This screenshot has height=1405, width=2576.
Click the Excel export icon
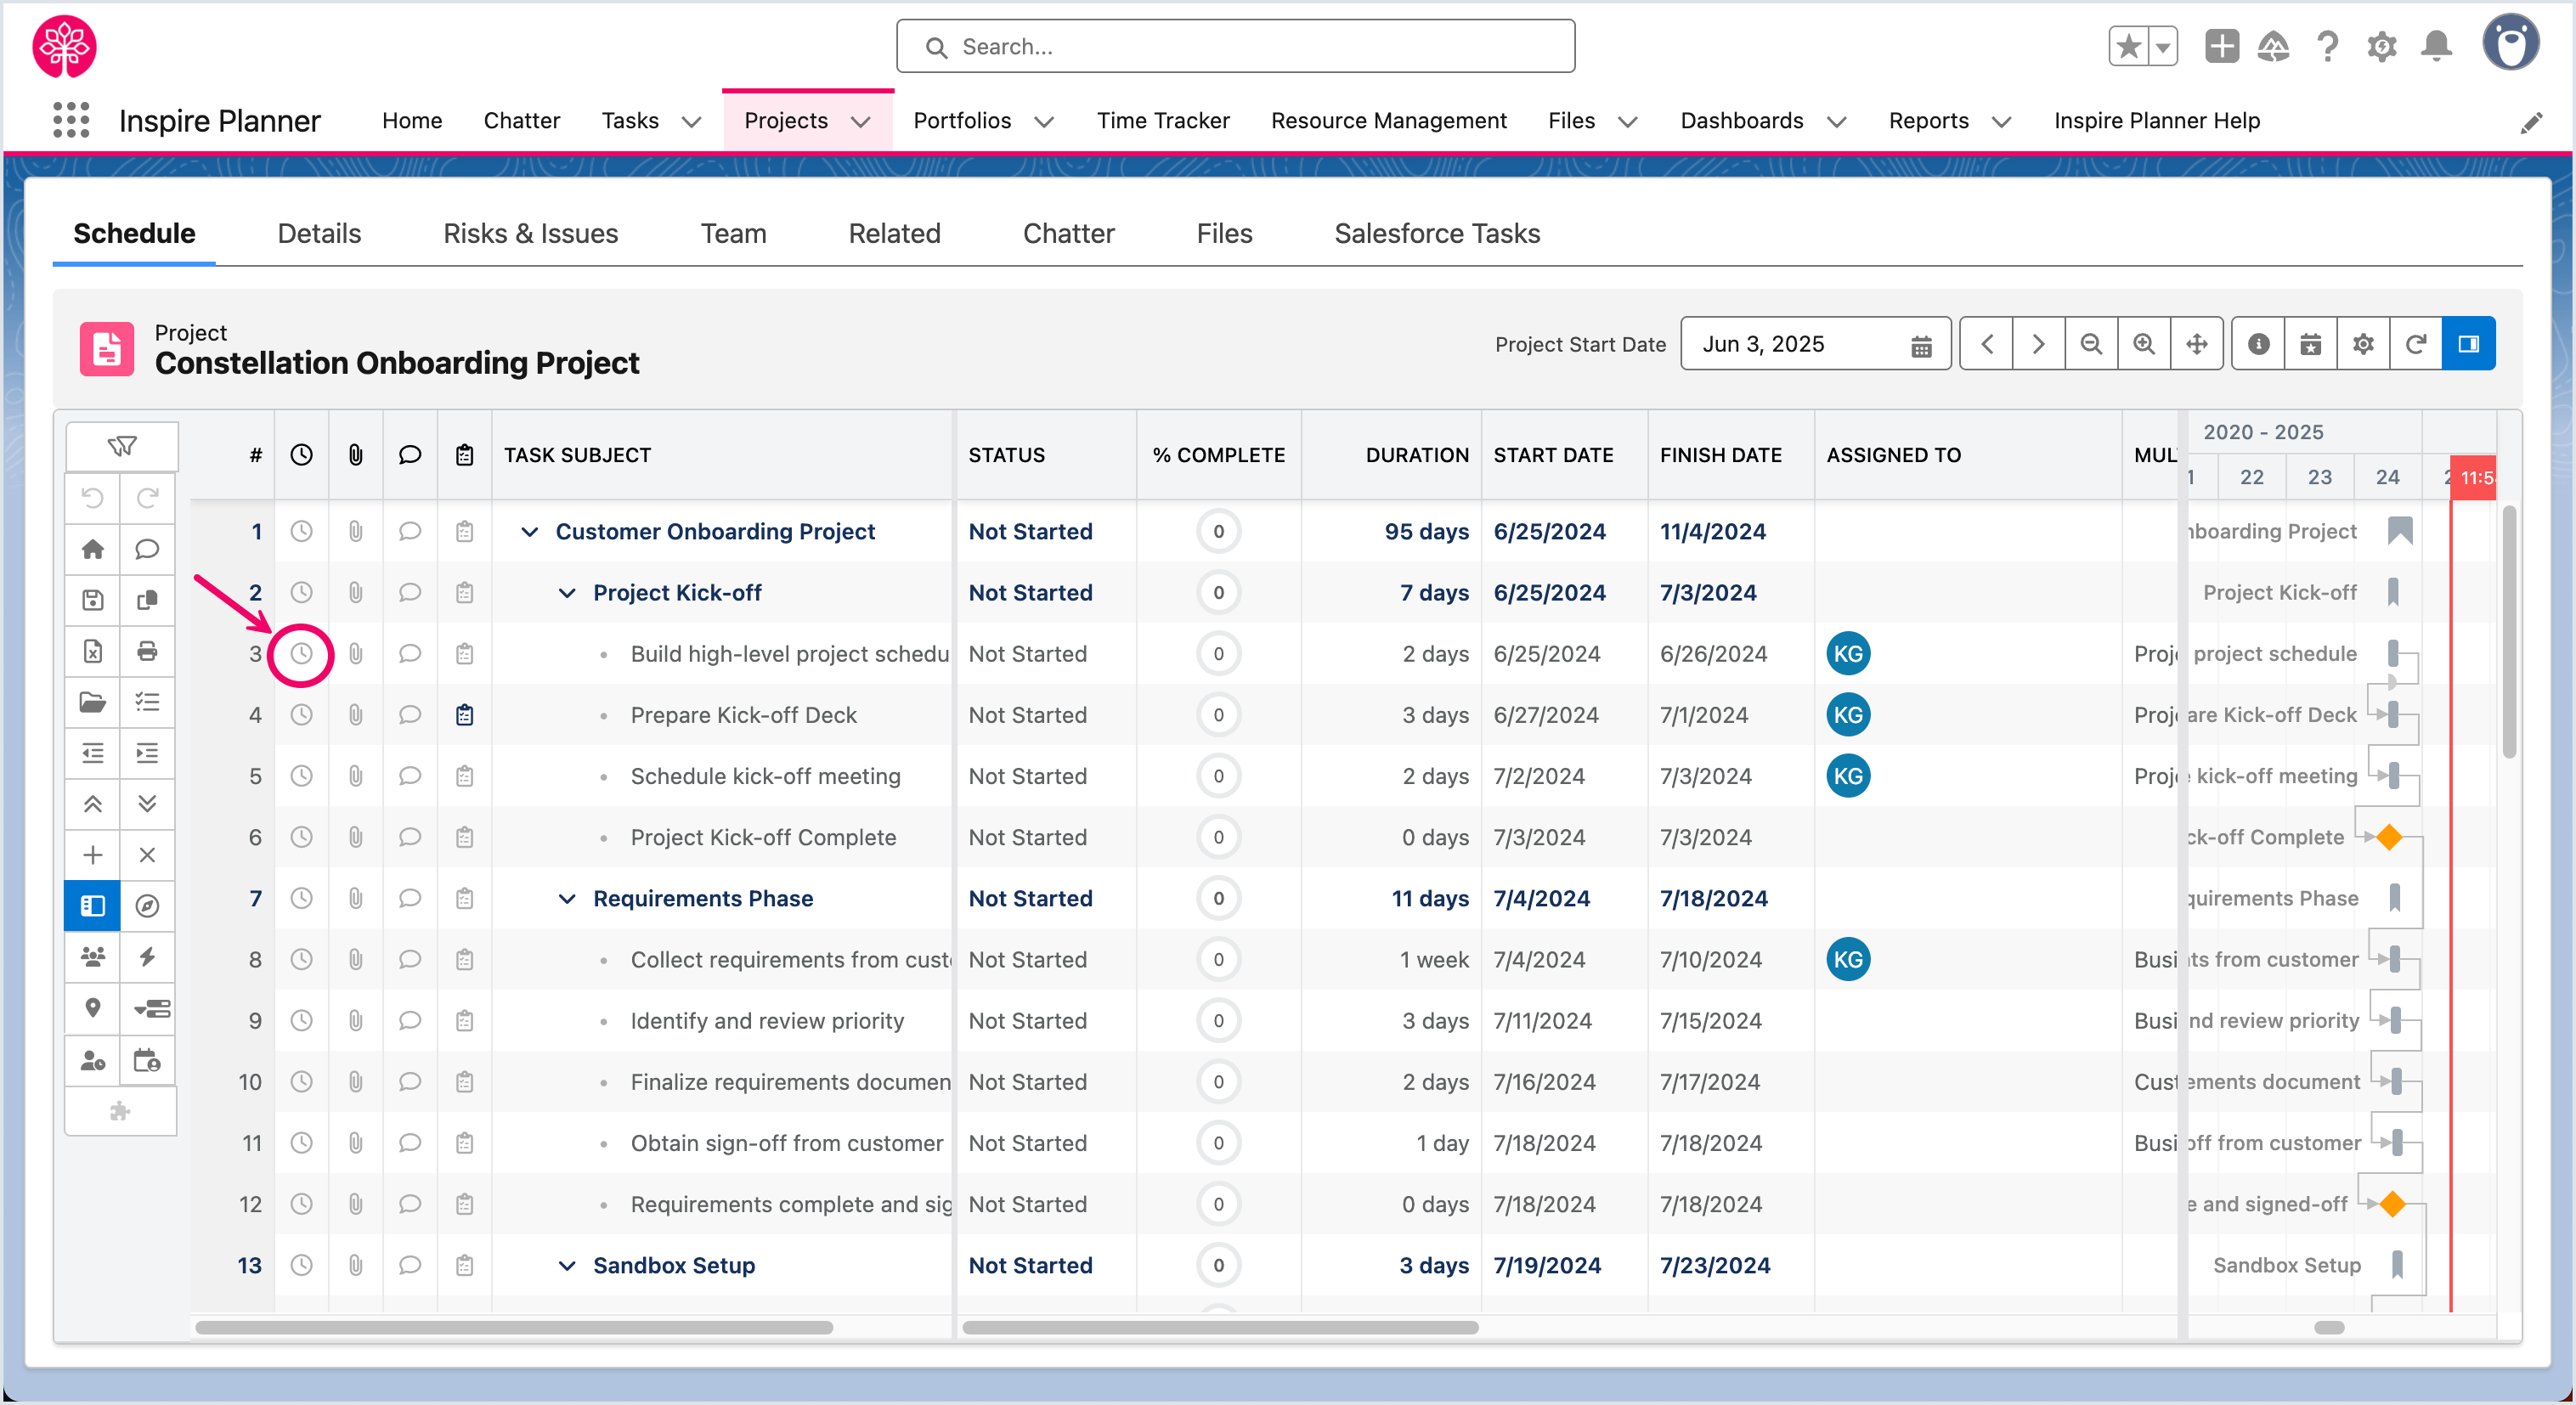(93, 651)
